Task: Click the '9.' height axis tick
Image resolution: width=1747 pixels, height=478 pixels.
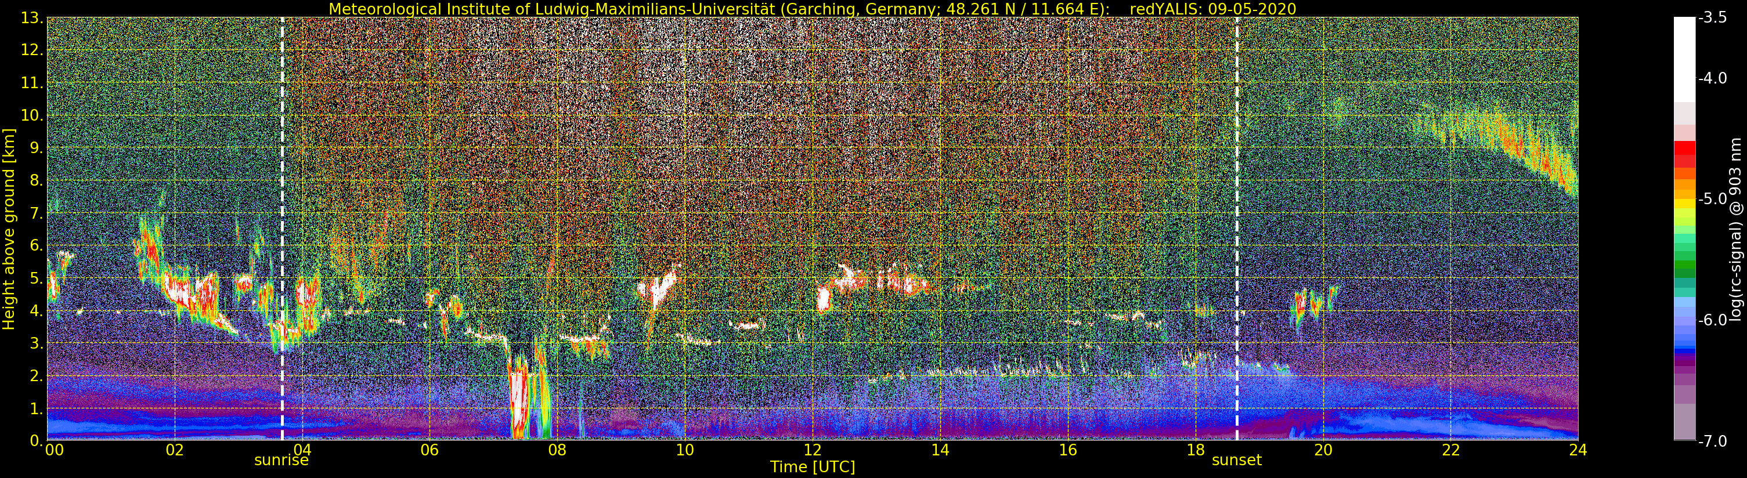Action: tap(36, 148)
